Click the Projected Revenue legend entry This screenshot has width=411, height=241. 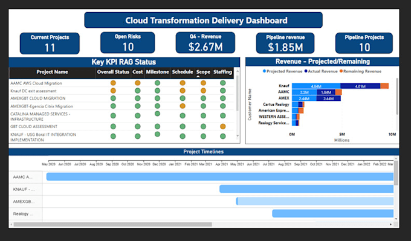[283, 71]
